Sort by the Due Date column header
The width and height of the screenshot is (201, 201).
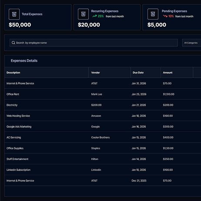(x=138, y=73)
